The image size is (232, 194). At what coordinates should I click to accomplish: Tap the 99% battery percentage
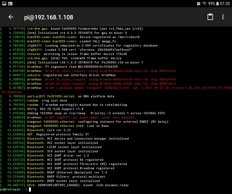pos(212,4)
